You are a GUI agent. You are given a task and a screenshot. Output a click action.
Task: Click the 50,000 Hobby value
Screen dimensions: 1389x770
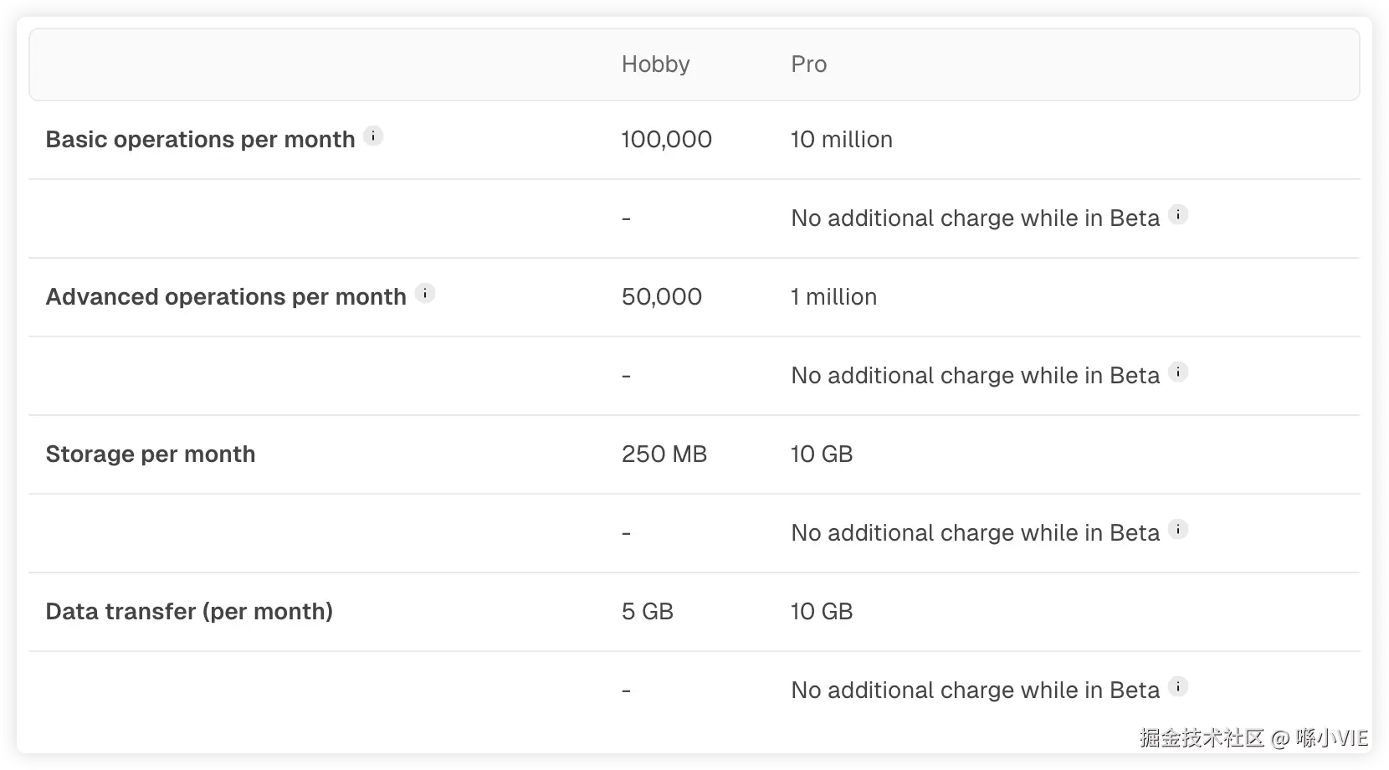[661, 296]
